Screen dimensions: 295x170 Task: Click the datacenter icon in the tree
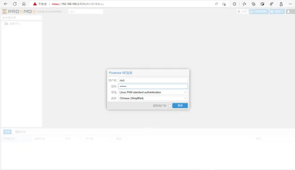tap(6, 24)
